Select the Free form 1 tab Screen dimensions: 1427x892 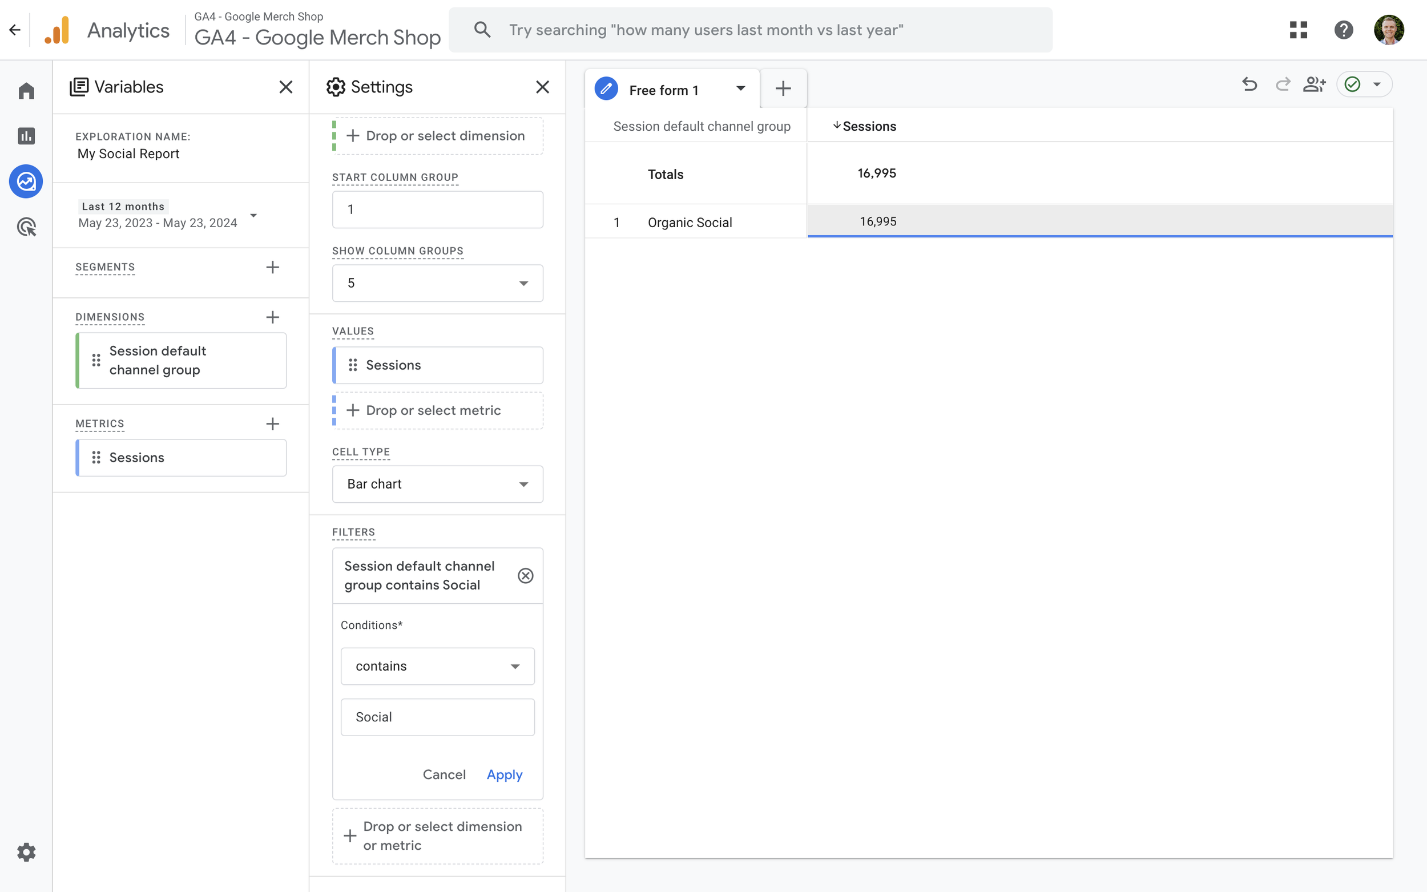pyautogui.click(x=664, y=90)
